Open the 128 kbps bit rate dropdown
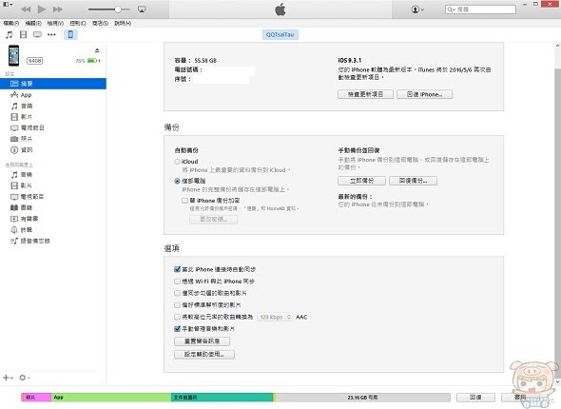The height and width of the screenshot is (409, 561). [275, 317]
